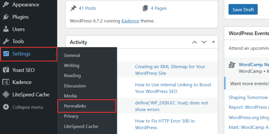The image size is (269, 134).
Task: Open the 'Matt: WordCamp' news link
Action: (x=249, y=127)
